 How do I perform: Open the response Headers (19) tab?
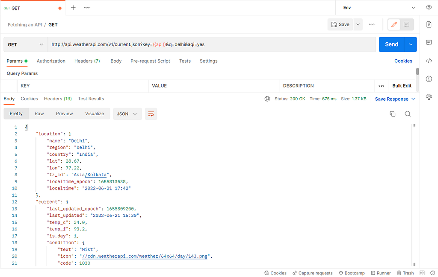point(58,99)
